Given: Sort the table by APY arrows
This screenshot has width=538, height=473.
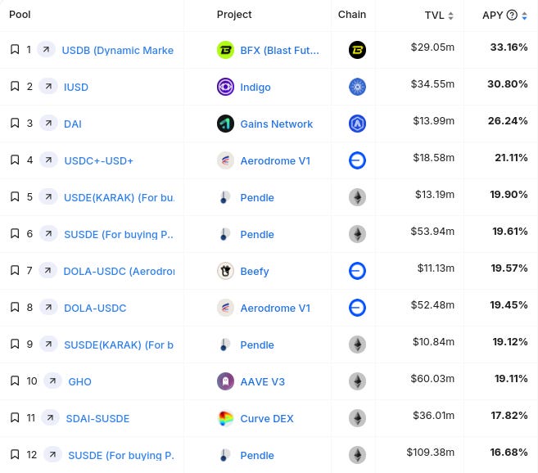Looking at the screenshot, I should (x=524, y=16).
